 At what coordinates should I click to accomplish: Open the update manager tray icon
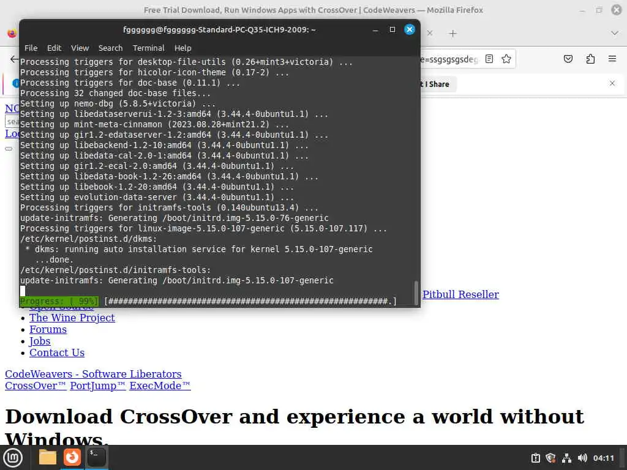tap(535, 458)
